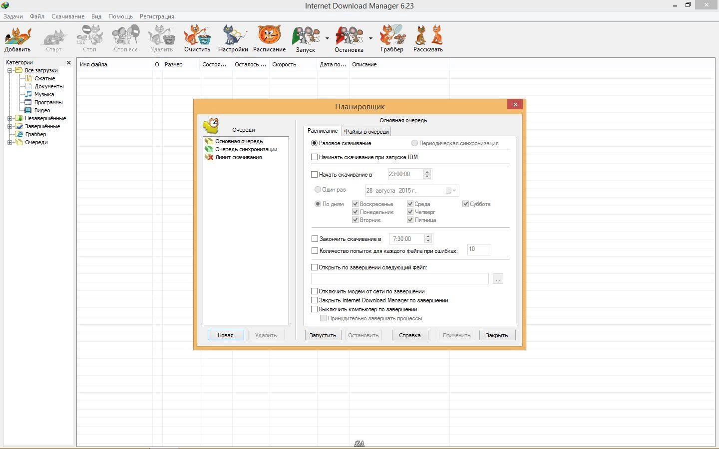Click the Расписание clock icon

click(x=269, y=39)
